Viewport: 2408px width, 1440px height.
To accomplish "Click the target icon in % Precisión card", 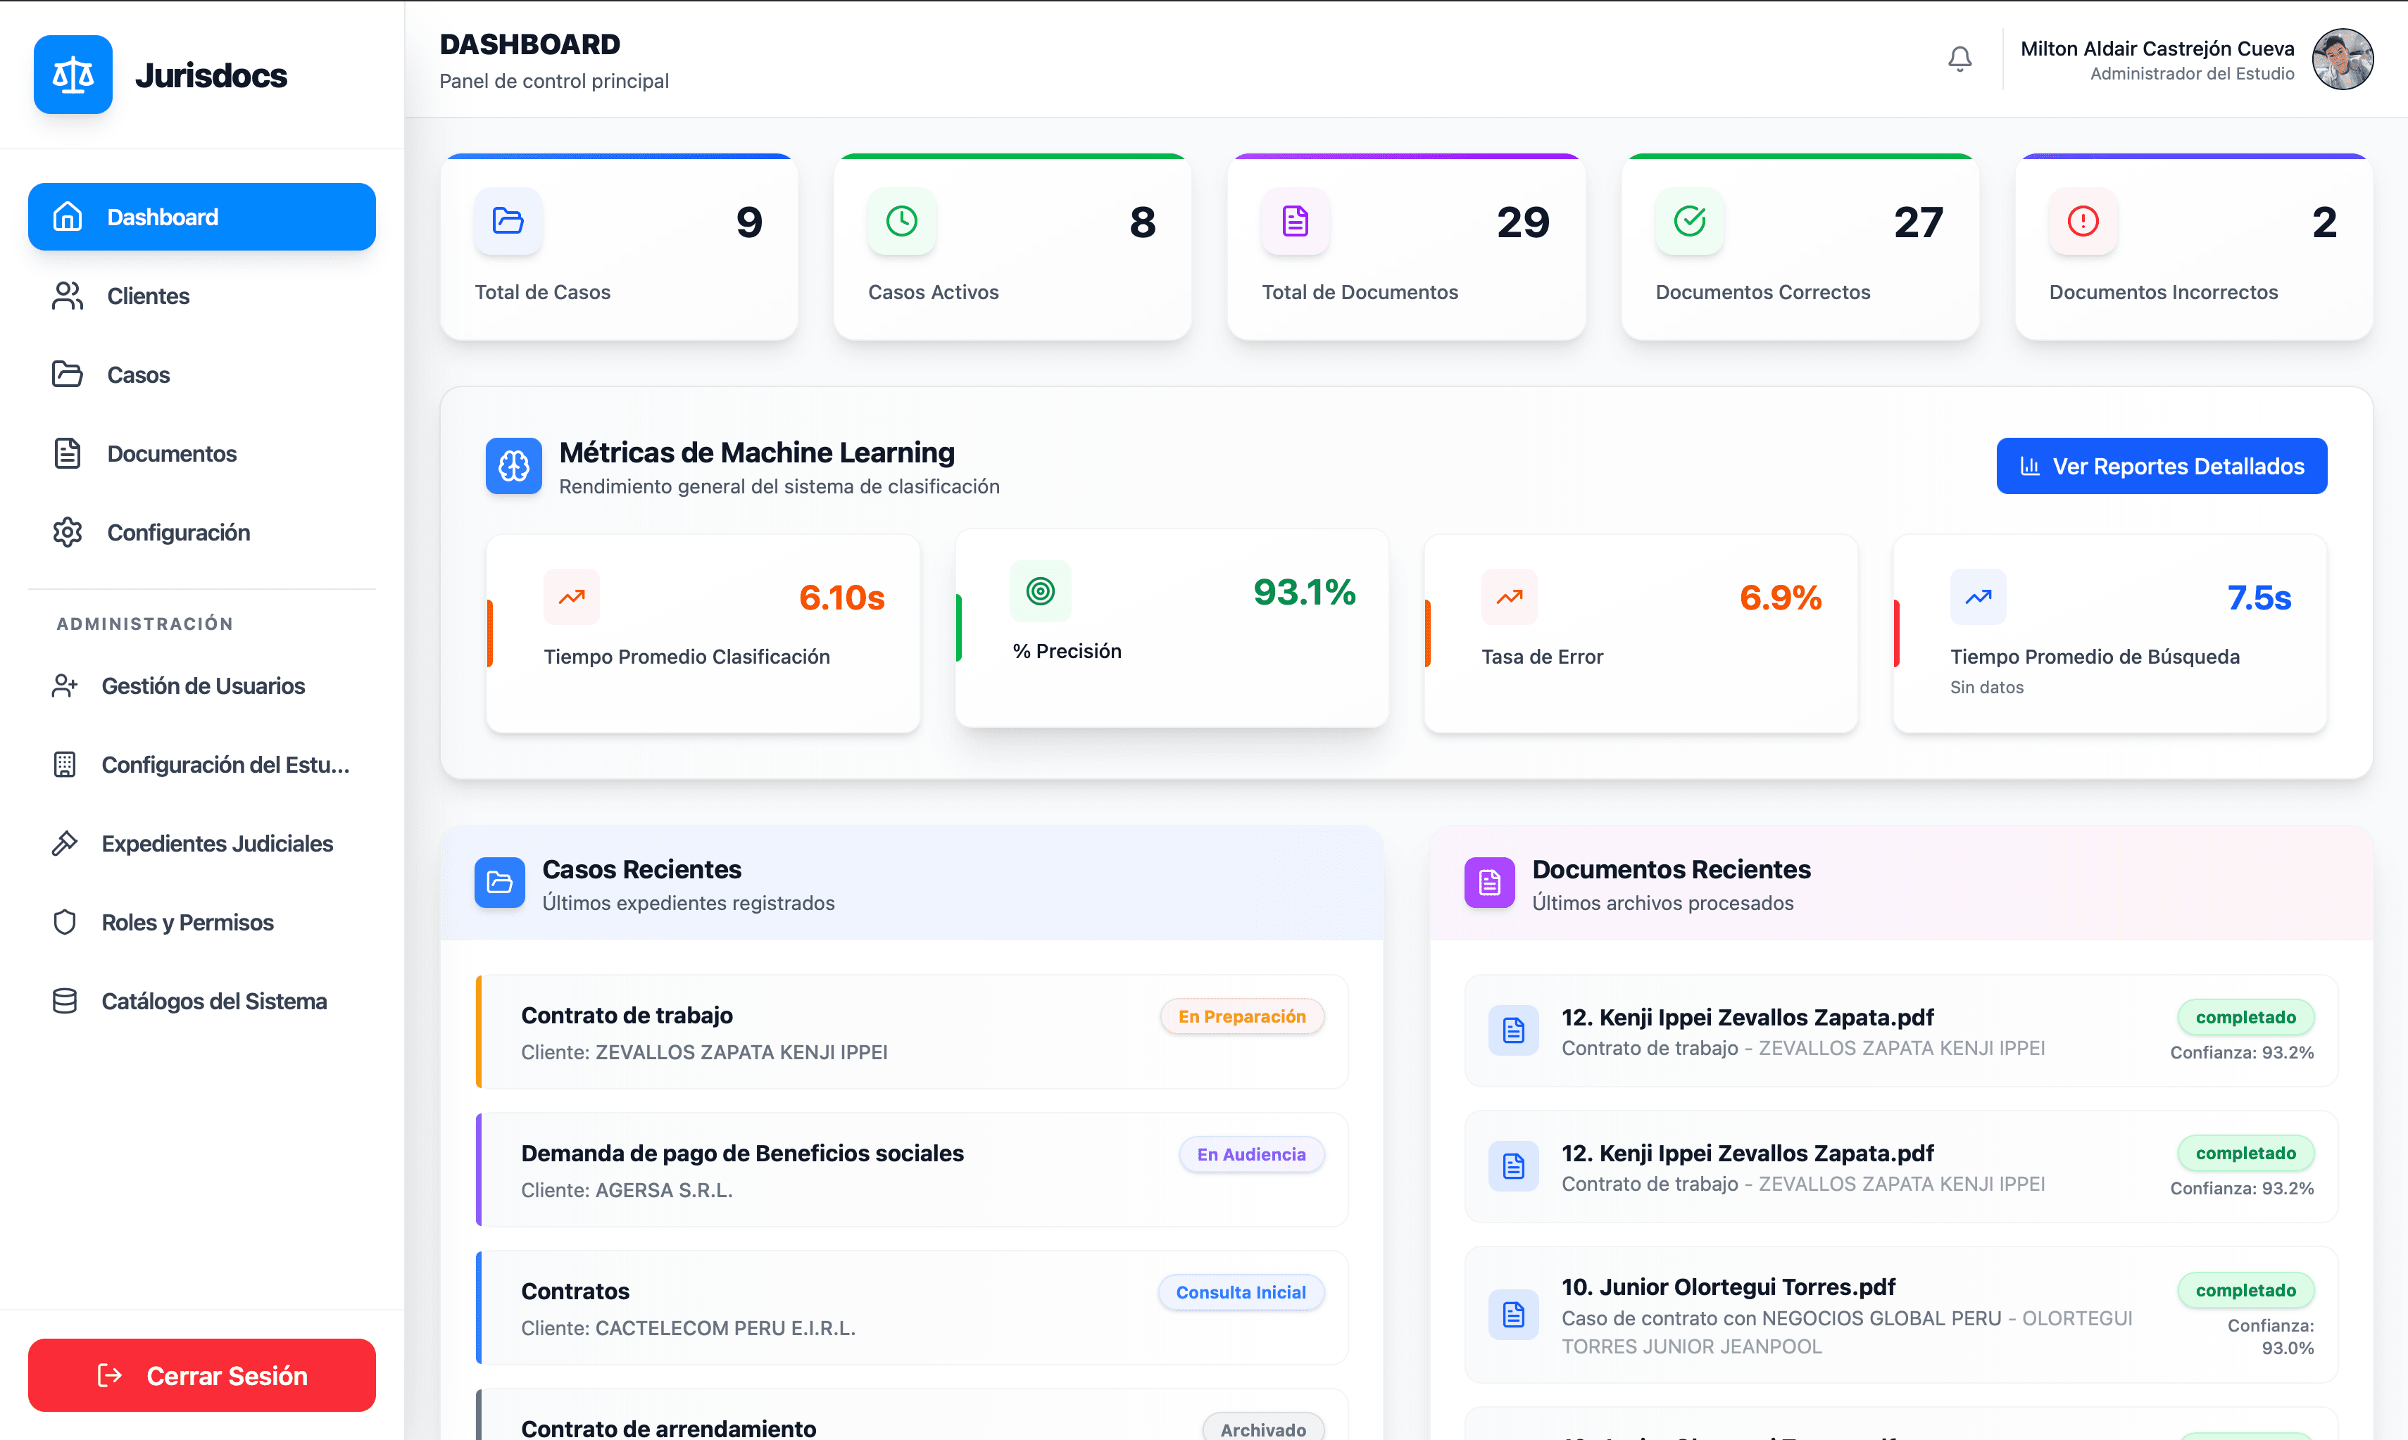I will point(1041,591).
